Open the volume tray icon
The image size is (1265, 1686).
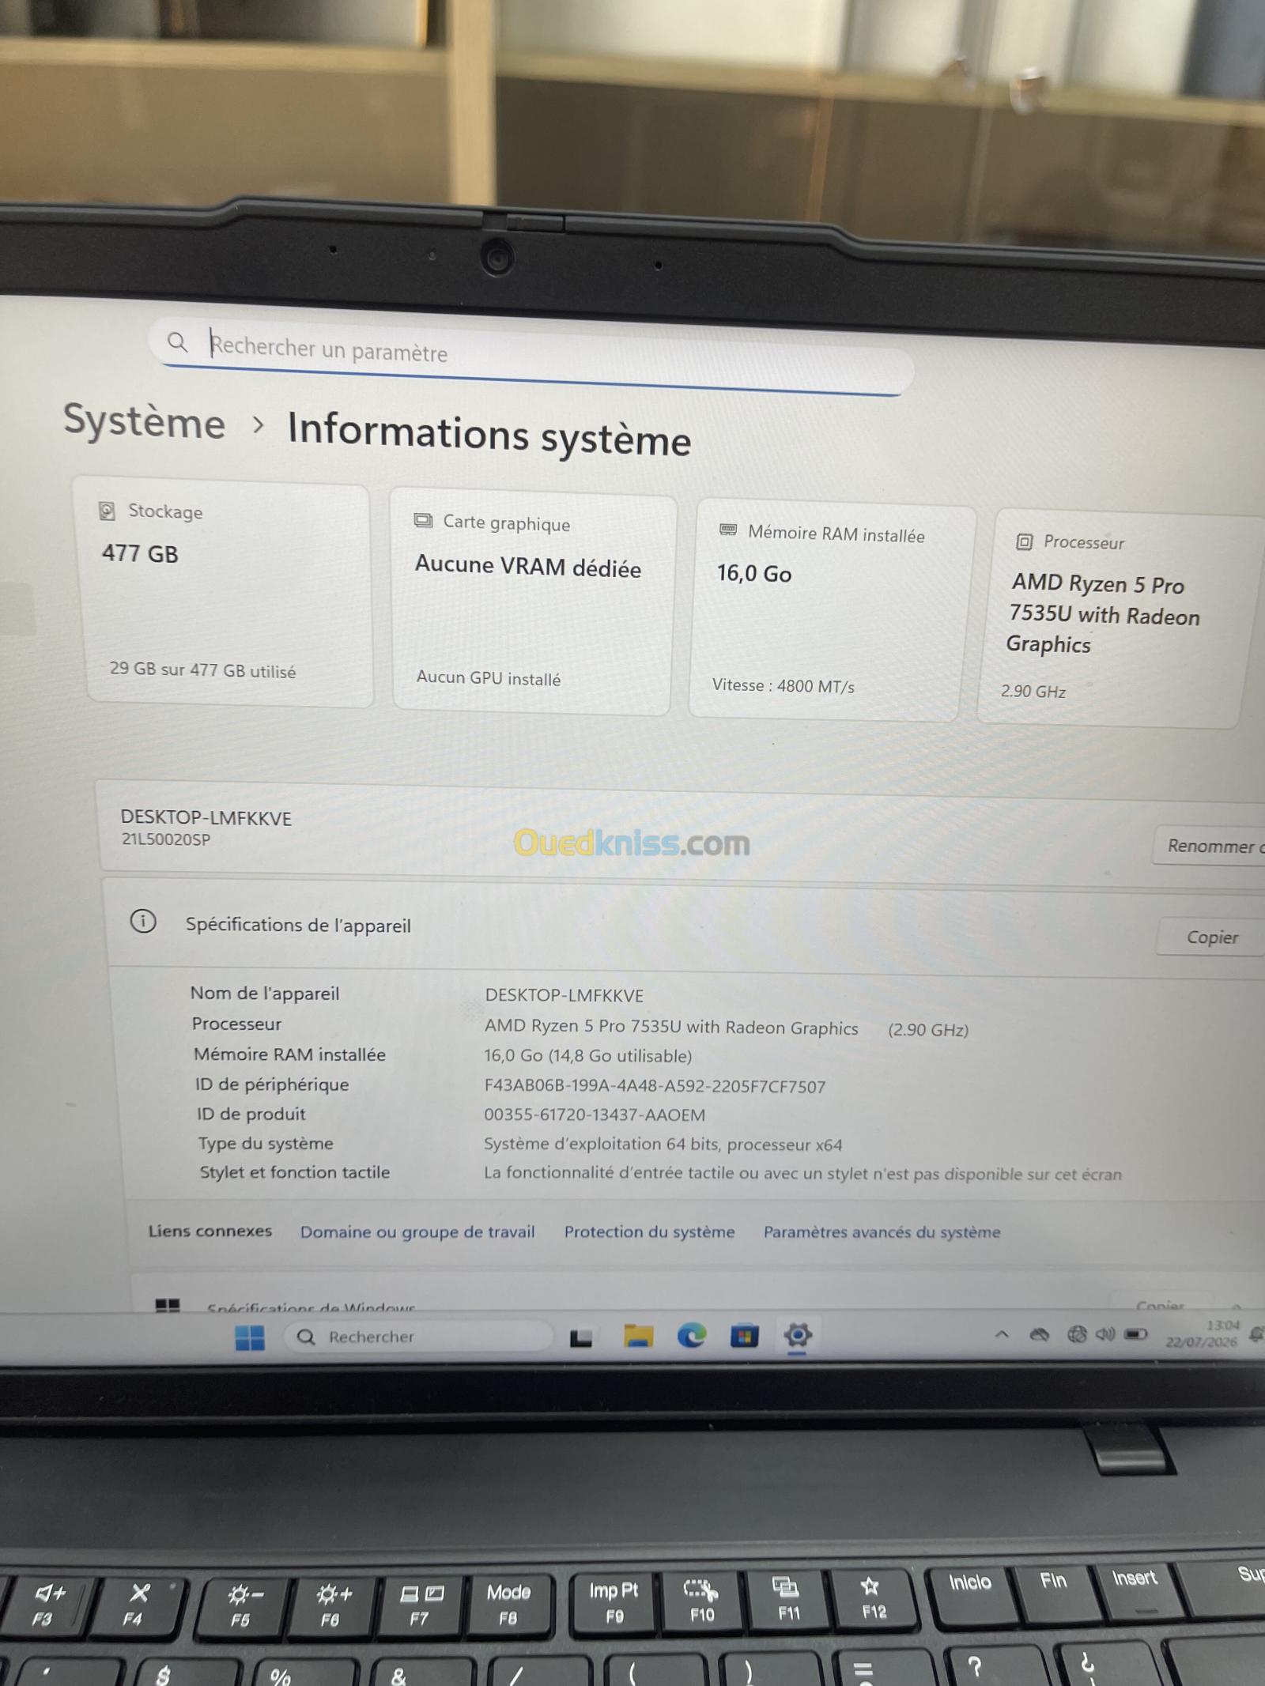point(1105,1334)
